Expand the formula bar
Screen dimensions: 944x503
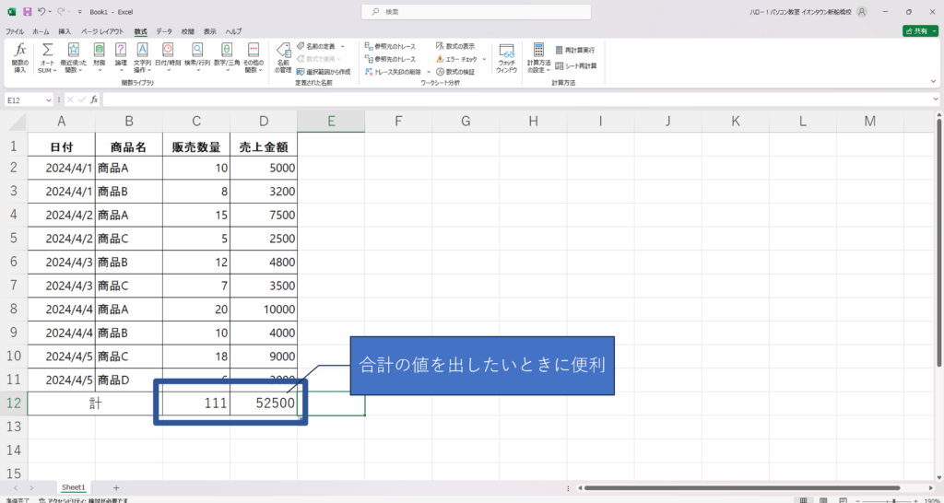935,99
